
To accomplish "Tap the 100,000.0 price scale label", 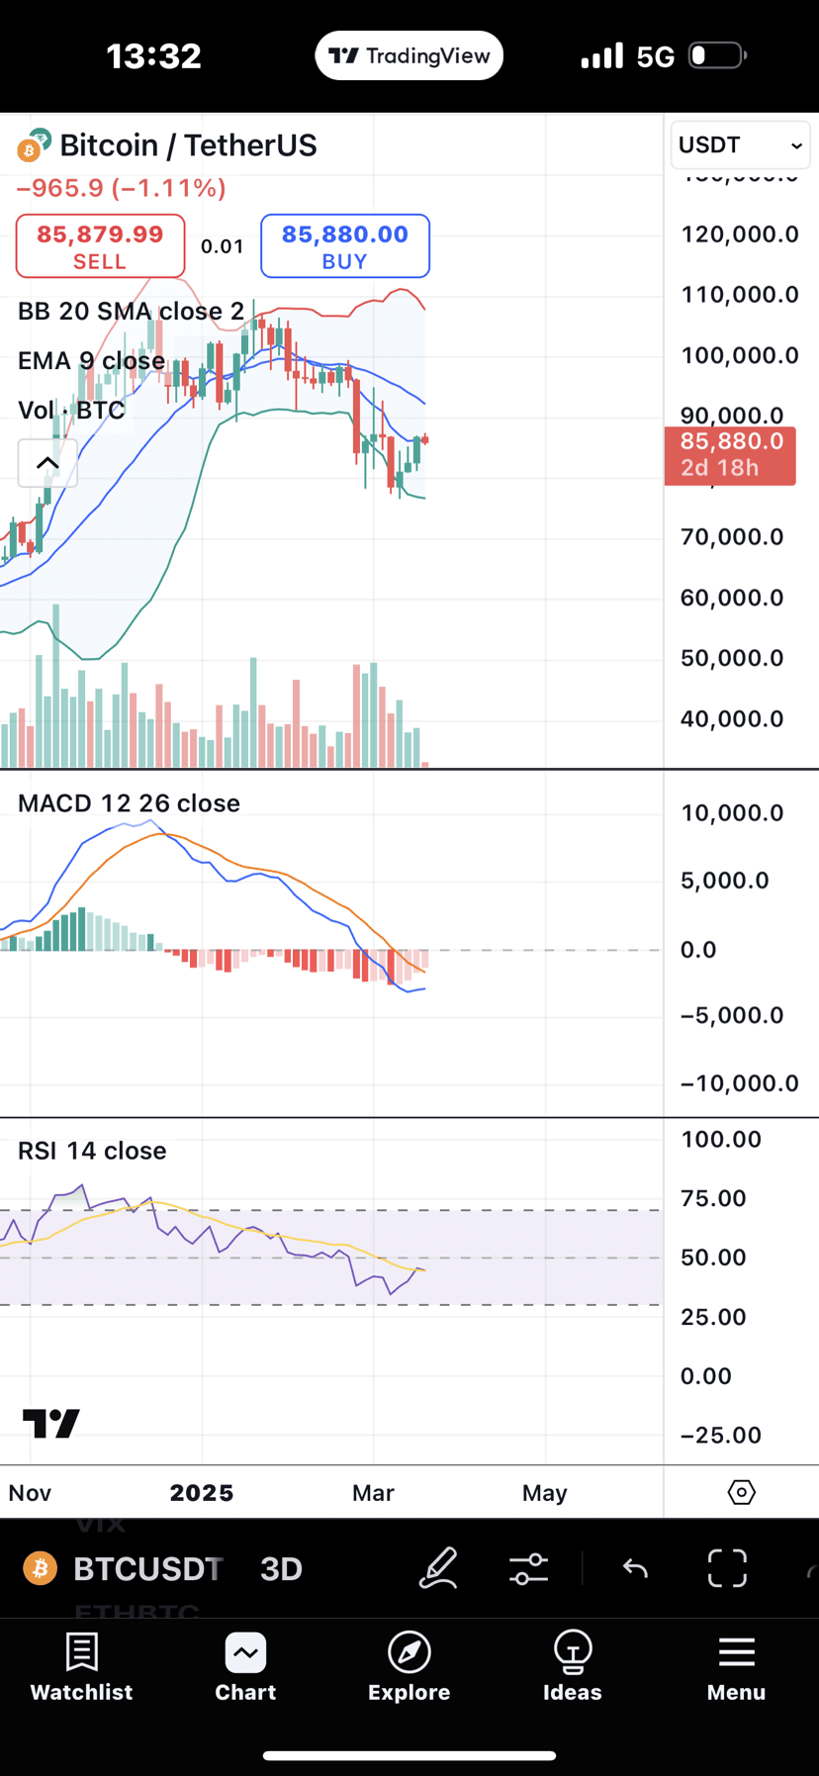I will pyautogui.click(x=739, y=355).
